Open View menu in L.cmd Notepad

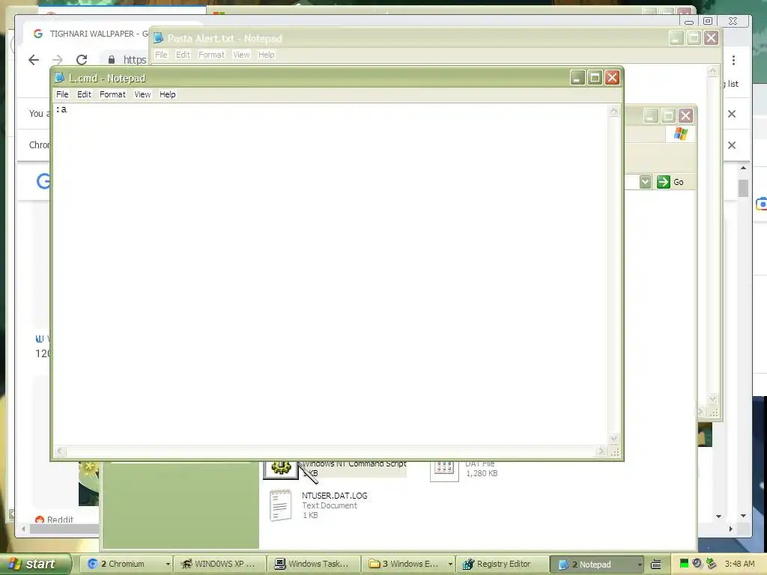click(142, 94)
